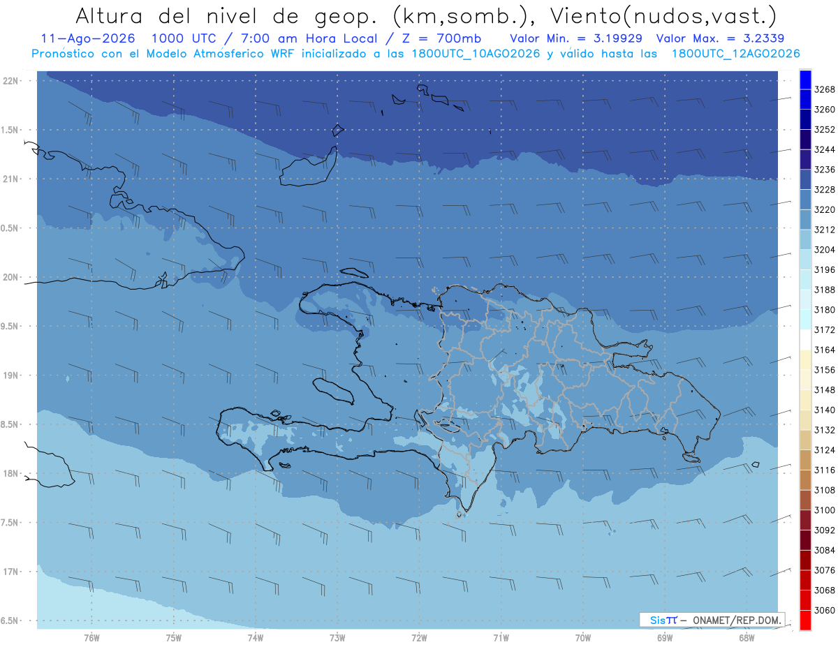
Task: Click the latitude label 21N
Action: 12,179
